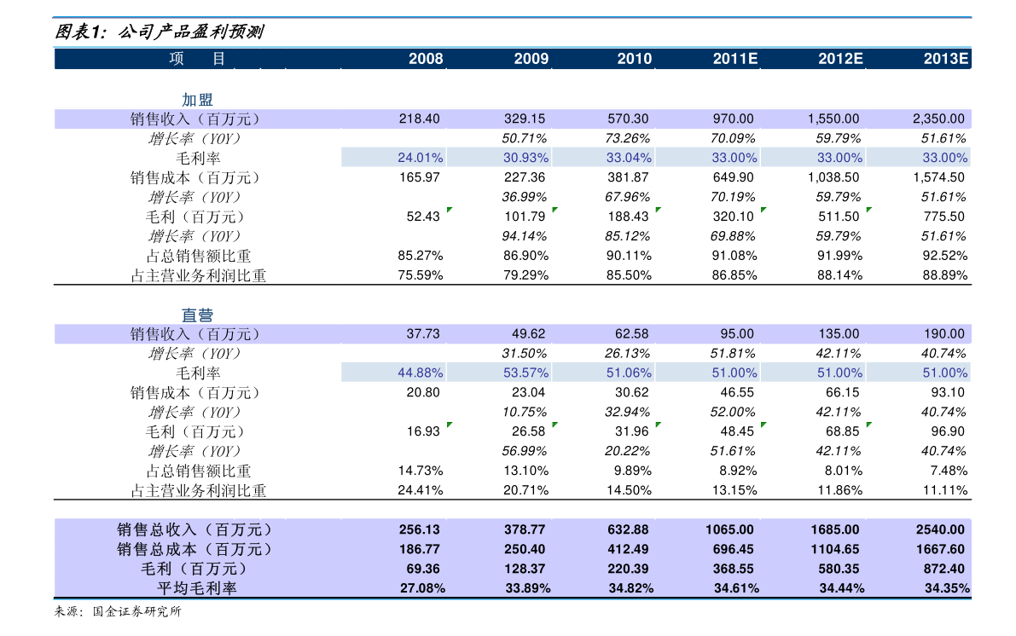Click the '2009' column header
1016x636 pixels.
tap(531, 59)
